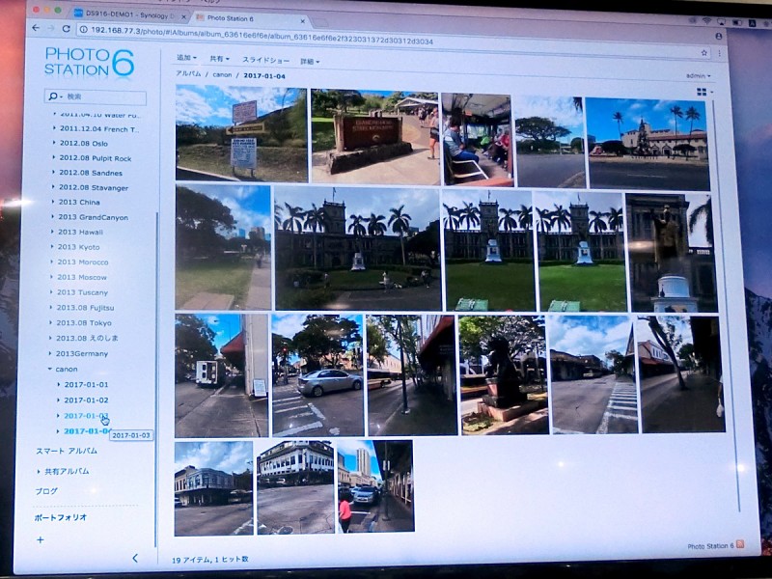The height and width of the screenshot is (579, 772).
Task: Open the bus interior photo thumbnail
Action: pos(477,140)
